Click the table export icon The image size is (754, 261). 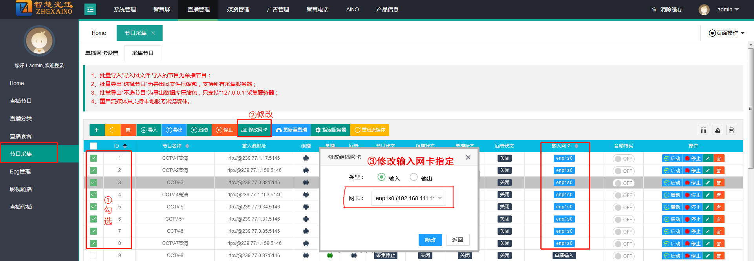click(x=717, y=130)
